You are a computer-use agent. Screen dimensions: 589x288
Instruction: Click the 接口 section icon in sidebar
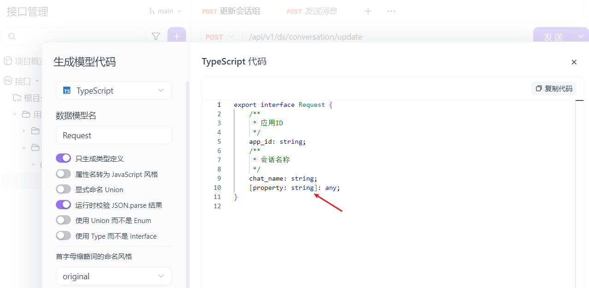pos(8,81)
